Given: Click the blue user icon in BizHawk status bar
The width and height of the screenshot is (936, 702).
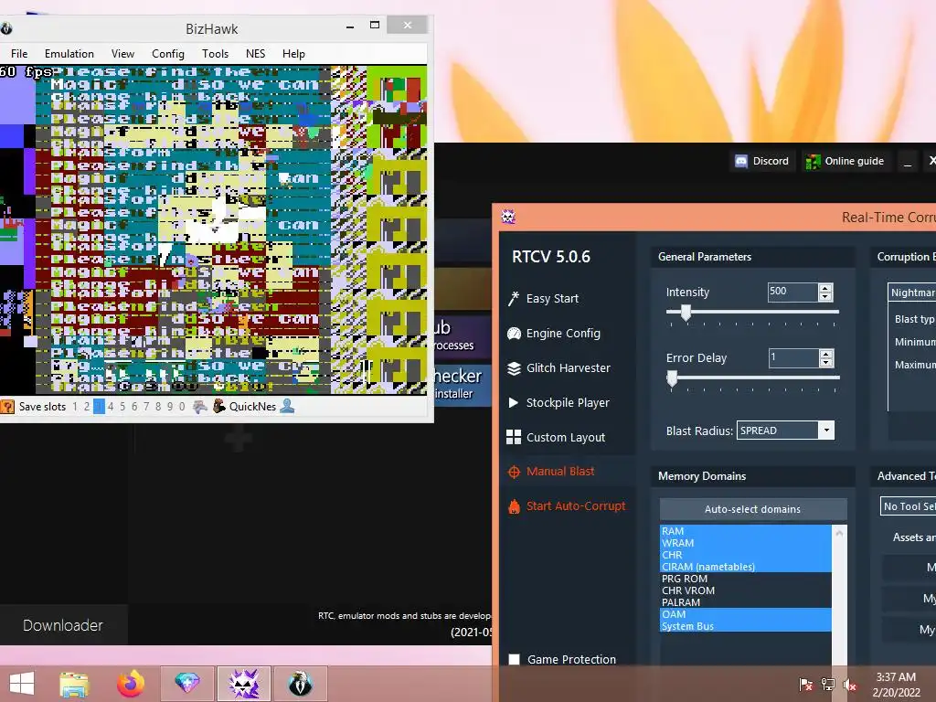Looking at the screenshot, I should coord(287,406).
